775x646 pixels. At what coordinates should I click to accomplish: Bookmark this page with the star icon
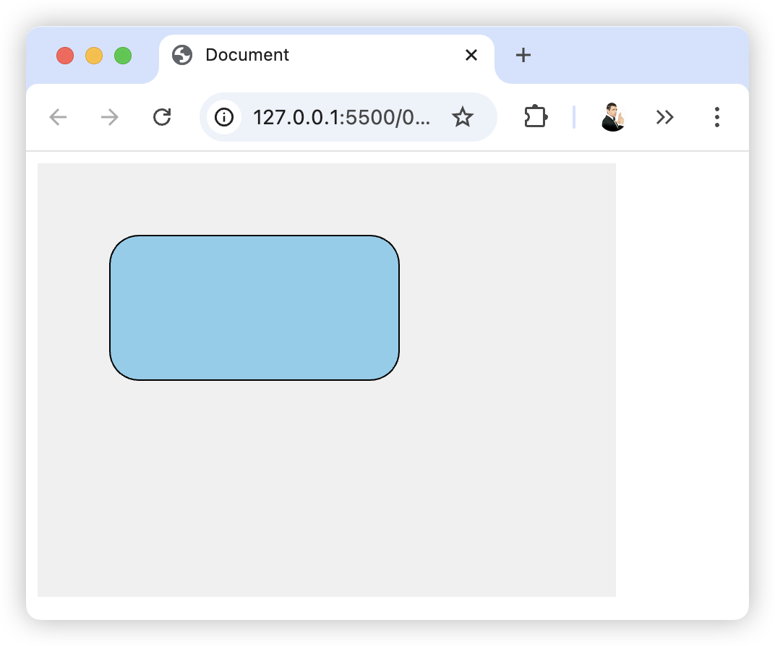point(462,117)
